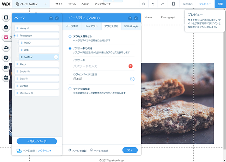Open the Wix Bookings calendar icon
This screenshot has width=226, height=162.
point(6,77)
